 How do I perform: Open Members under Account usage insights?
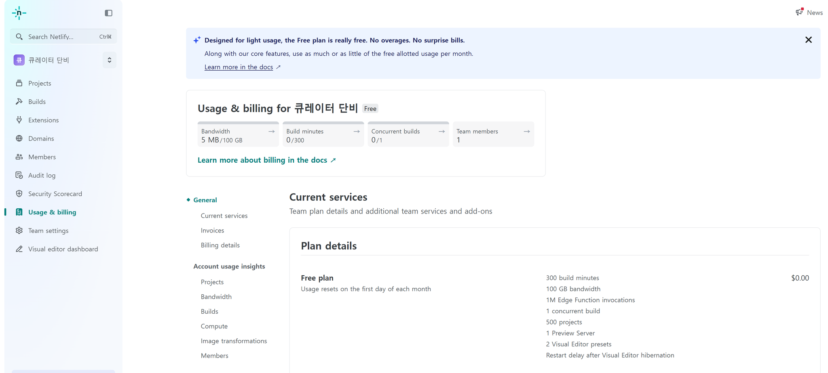click(214, 356)
